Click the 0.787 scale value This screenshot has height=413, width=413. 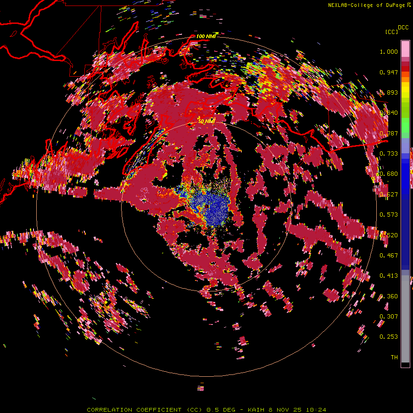click(389, 133)
